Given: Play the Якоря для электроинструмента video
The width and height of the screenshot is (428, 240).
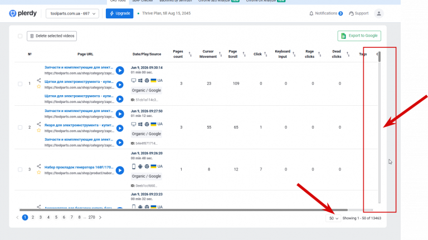Looking at the screenshot, I should click(x=120, y=128).
